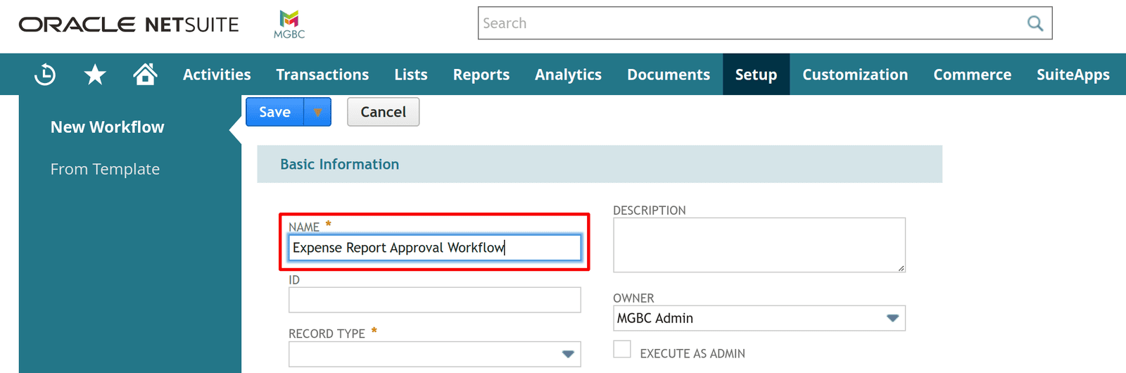The height and width of the screenshot is (373, 1126).
Task: Go to the Home house icon
Action: coord(145,74)
